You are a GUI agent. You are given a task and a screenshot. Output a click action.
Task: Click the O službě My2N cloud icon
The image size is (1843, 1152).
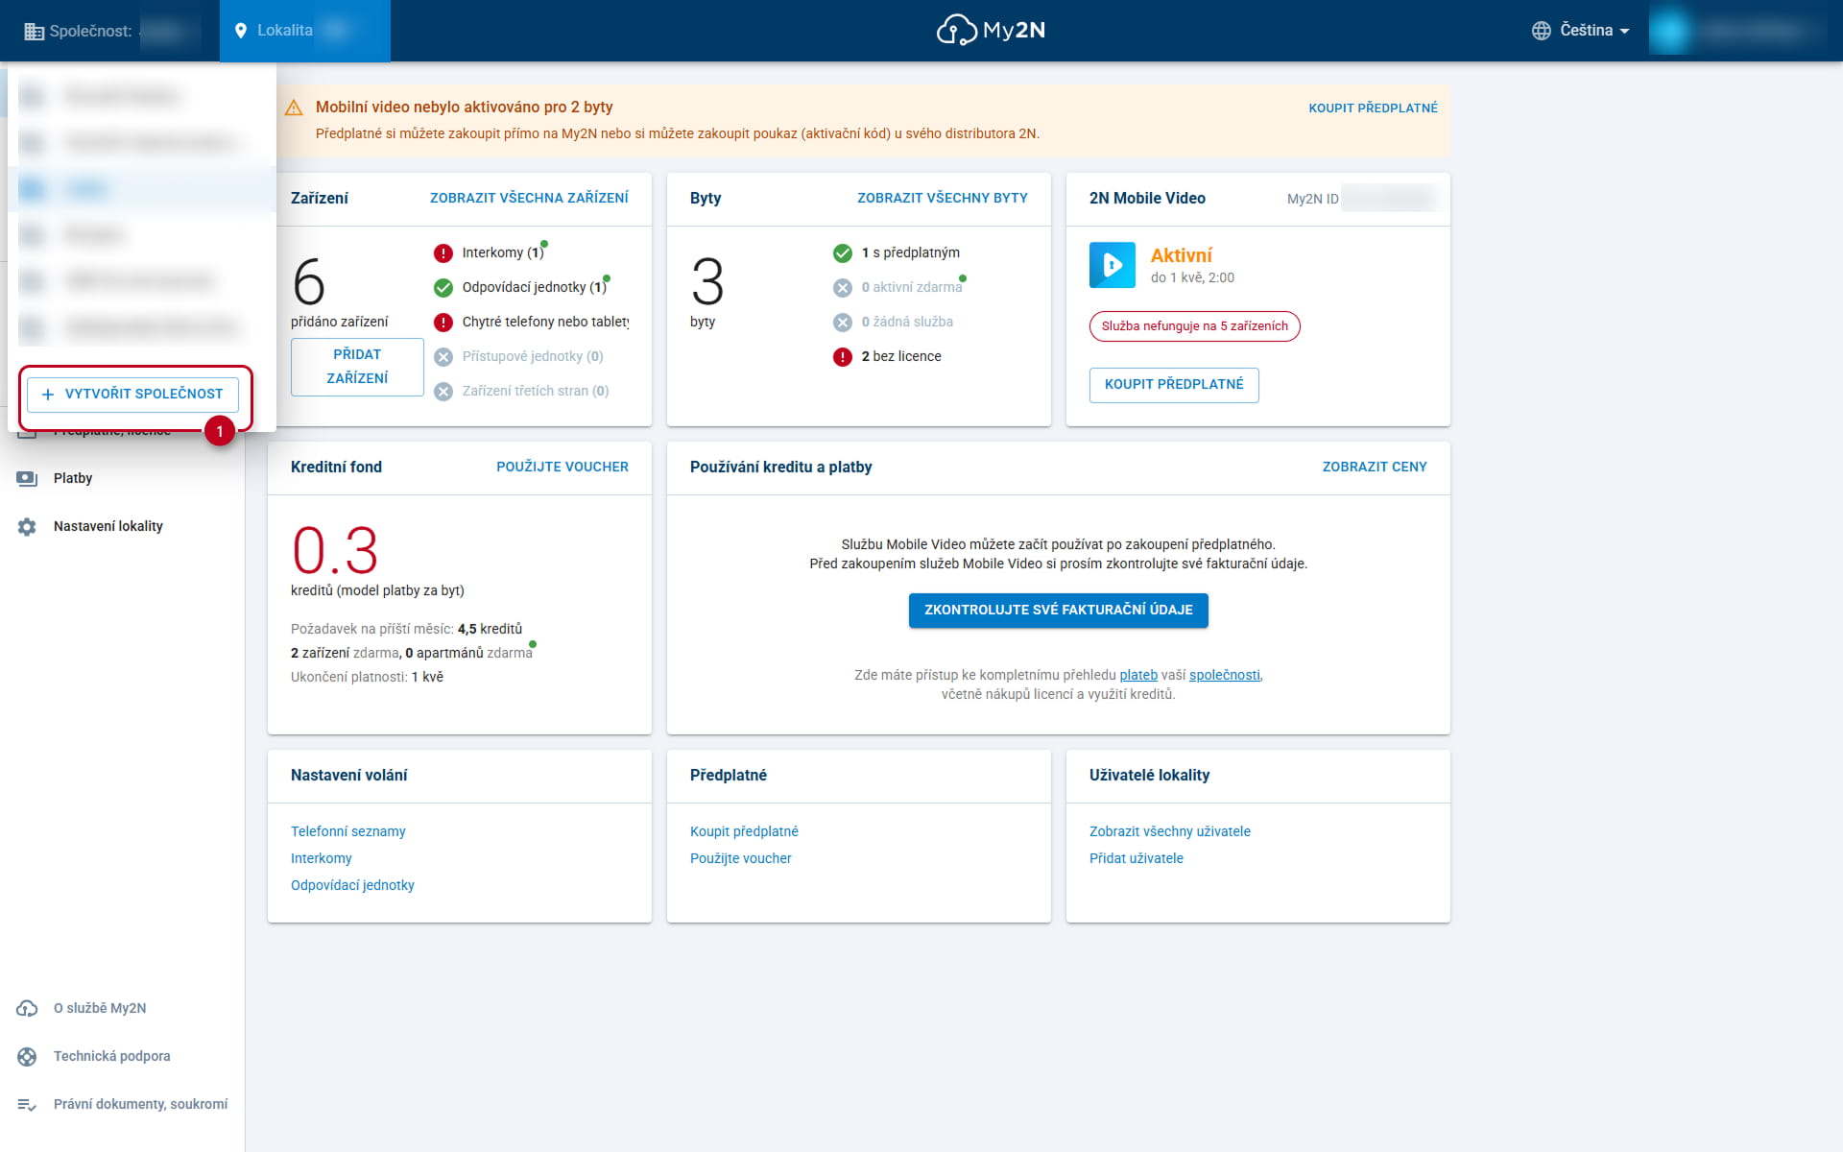tap(27, 1009)
